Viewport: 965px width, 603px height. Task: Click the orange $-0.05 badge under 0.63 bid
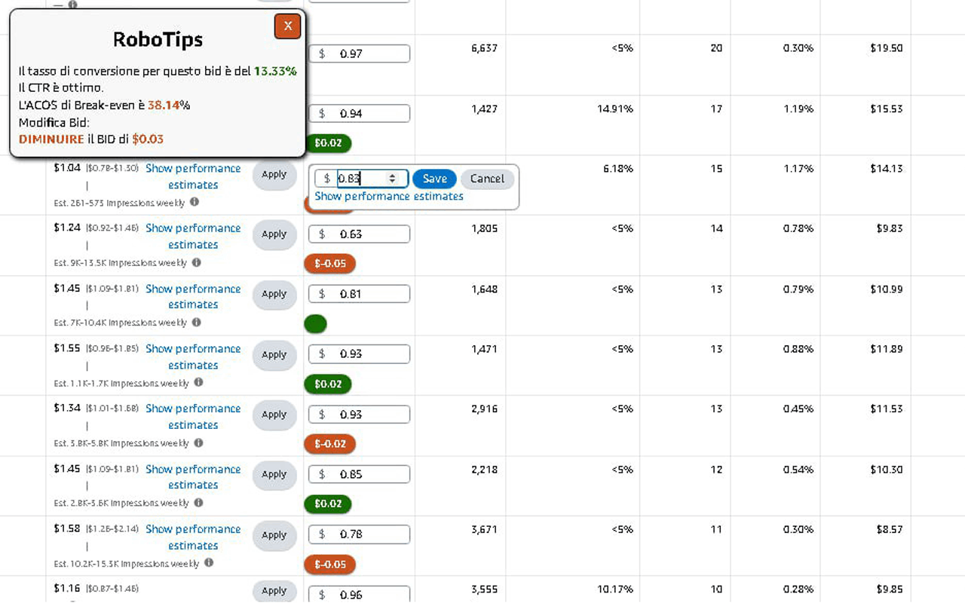(329, 264)
